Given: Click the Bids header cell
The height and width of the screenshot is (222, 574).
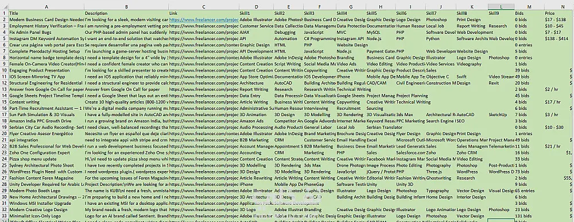Looking at the screenshot, I should tap(529, 13).
